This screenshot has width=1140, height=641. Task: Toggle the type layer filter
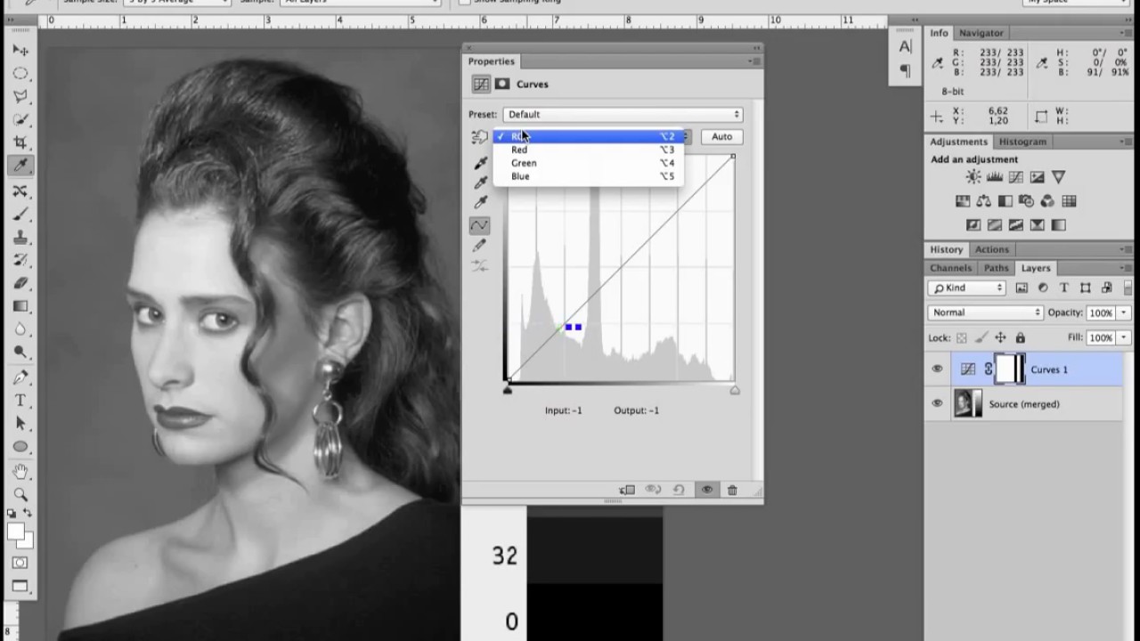[1064, 288]
